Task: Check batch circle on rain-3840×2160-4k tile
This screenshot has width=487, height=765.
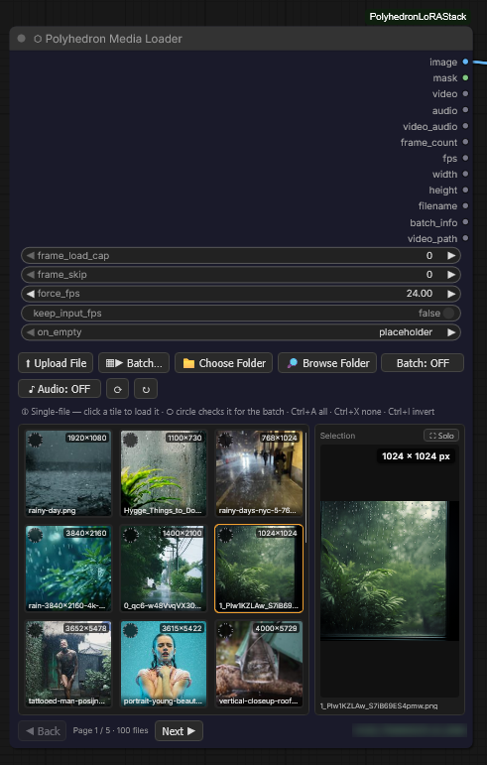Action: pos(35,535)
